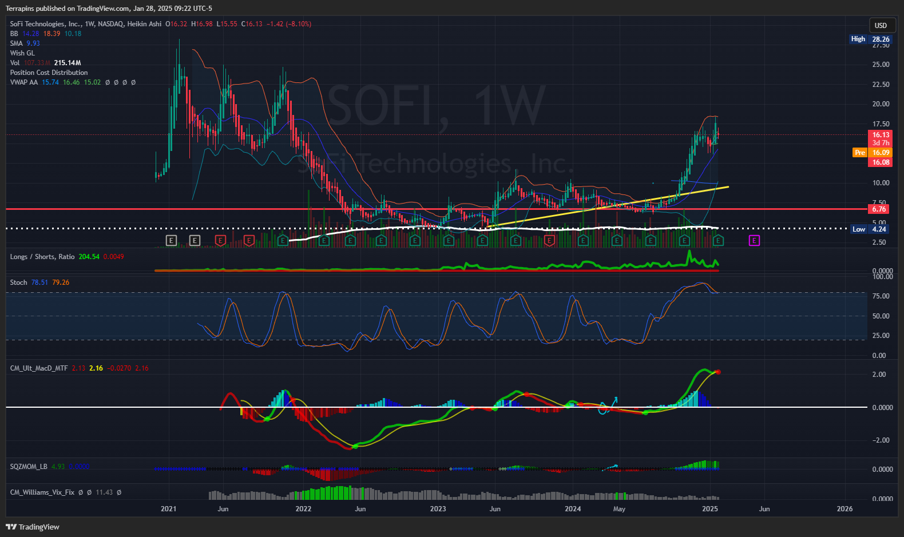Select the Vol 215.14M indicator label
The height and width of the screenshot is (537, 904).
tap(45, 63)
